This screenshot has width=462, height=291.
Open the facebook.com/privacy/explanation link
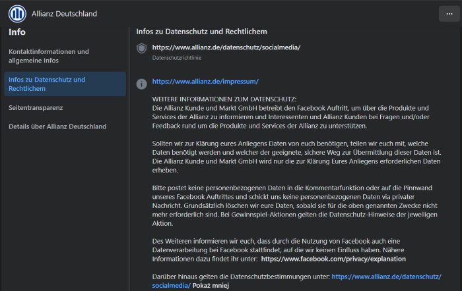[x=333, y=259]
